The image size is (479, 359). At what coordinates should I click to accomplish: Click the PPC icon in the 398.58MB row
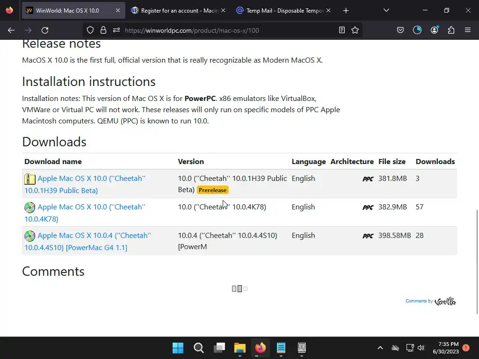[368, 236]
